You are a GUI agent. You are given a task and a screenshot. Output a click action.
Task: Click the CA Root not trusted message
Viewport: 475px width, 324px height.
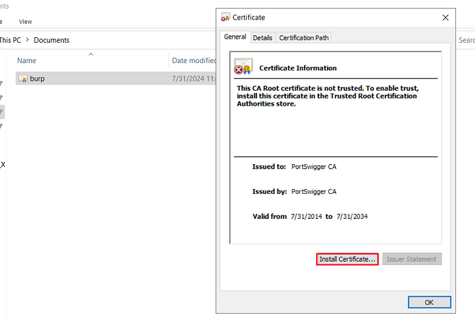point(328,96)
